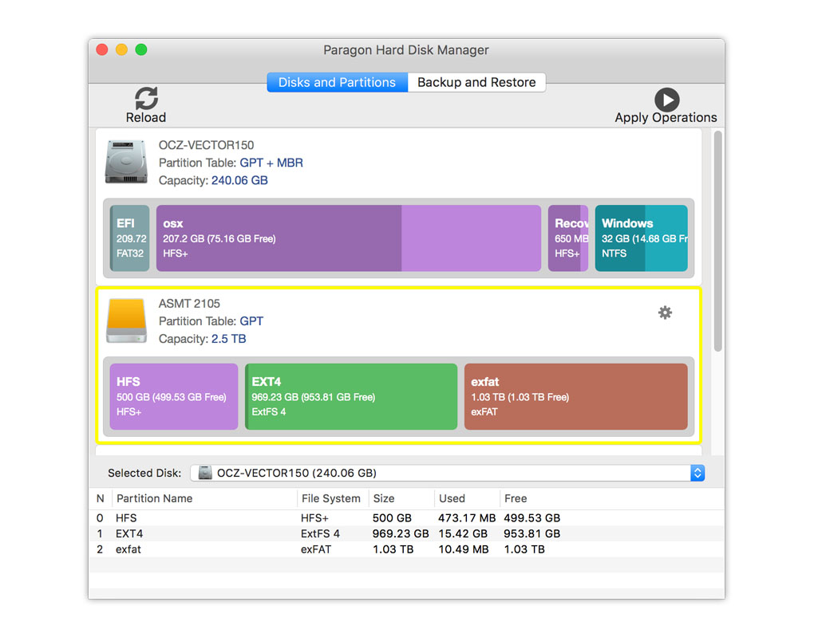Click the ExtFS 4 file system cell

pos(320,533)
